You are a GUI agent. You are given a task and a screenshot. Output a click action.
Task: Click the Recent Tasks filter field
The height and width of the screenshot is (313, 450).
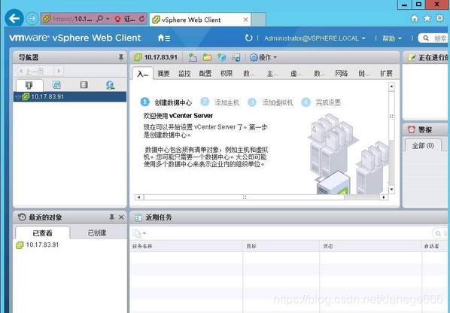(x=440, y=233)
